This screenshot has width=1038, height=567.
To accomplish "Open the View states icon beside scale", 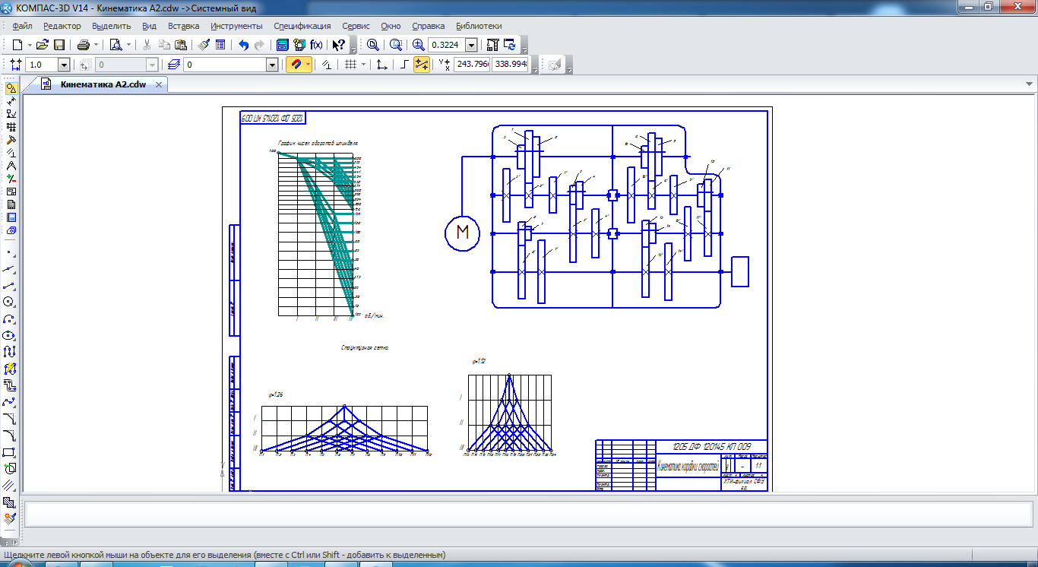I will pos(85,65).
